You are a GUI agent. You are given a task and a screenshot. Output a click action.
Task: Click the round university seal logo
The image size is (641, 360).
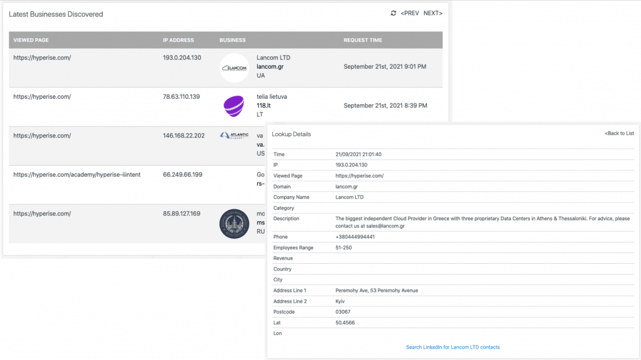point(234,223)
